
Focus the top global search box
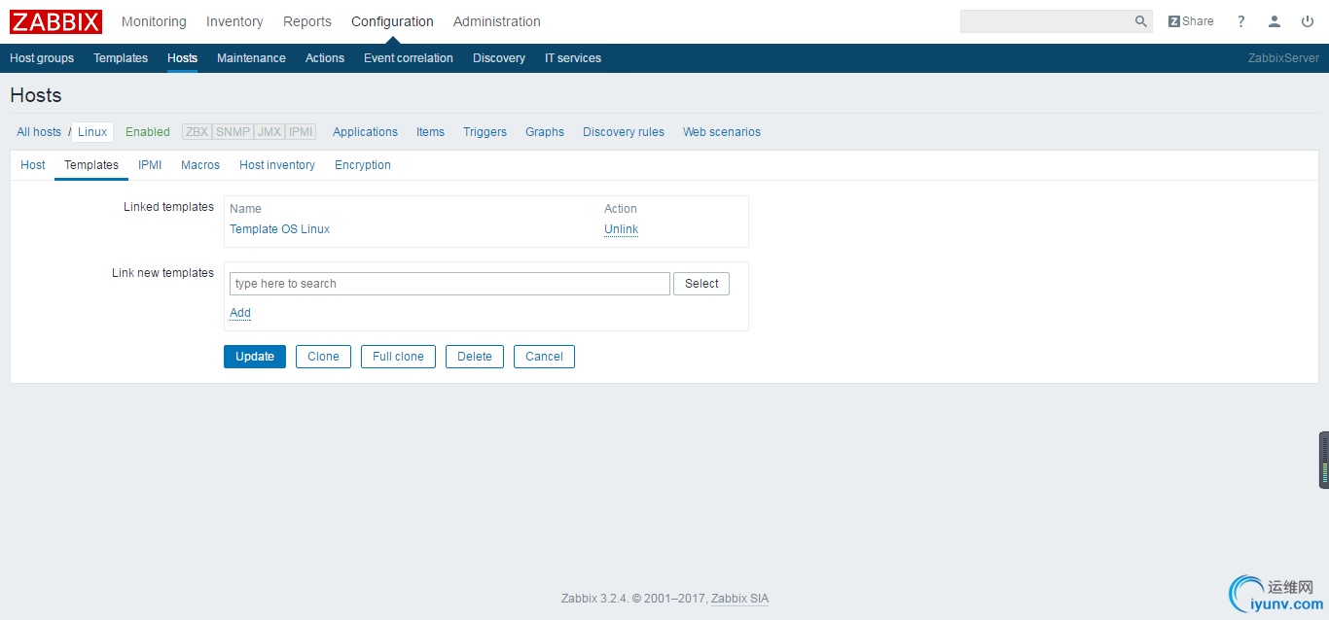click(x=1046, y=21)
